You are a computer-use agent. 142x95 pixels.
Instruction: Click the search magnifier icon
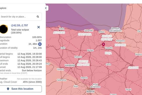click(38, 16)
